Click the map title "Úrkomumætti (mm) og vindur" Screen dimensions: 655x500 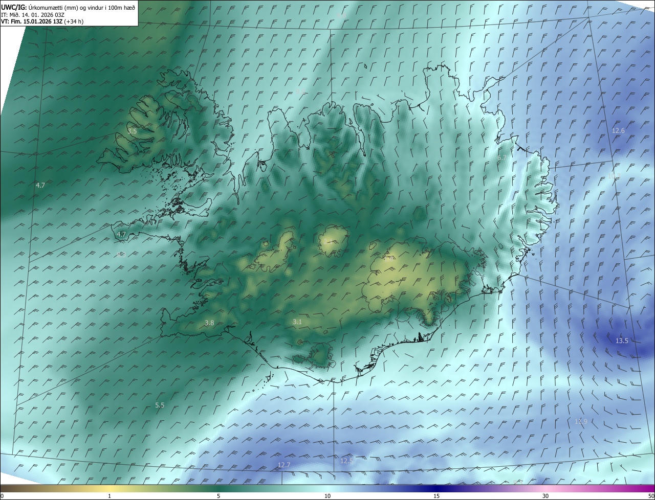tap(65, 7)
